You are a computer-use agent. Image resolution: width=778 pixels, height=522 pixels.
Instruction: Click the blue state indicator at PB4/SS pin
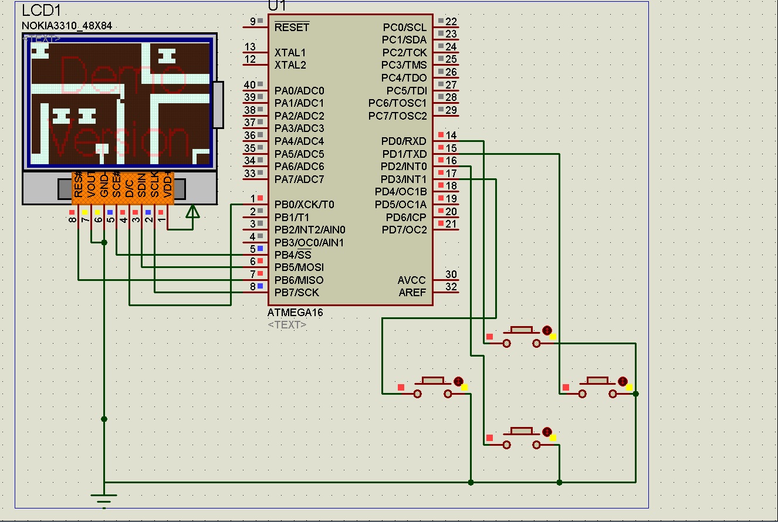[x=260, y=249]
